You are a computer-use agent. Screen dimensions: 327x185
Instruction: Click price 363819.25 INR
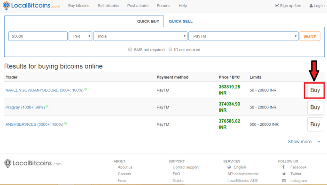229,90
